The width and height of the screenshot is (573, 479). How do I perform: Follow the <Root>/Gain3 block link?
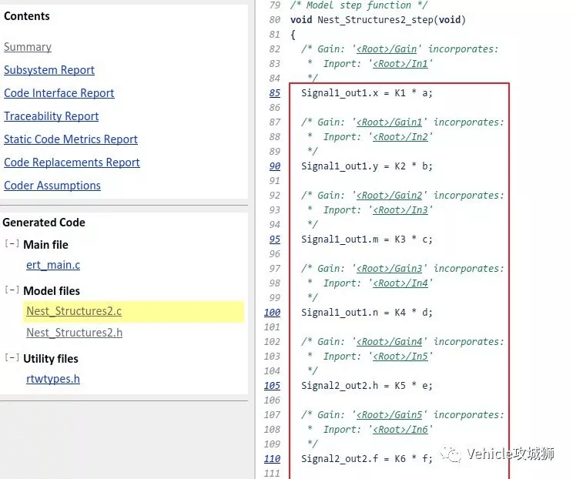(389, 268)
